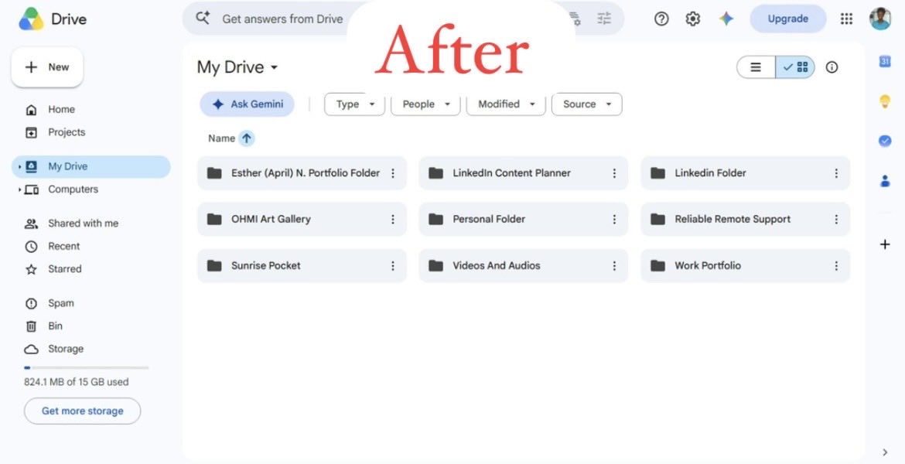
Task: Select My Drive in sidebar
Action: pyautogui.click(x=91, y=167)
